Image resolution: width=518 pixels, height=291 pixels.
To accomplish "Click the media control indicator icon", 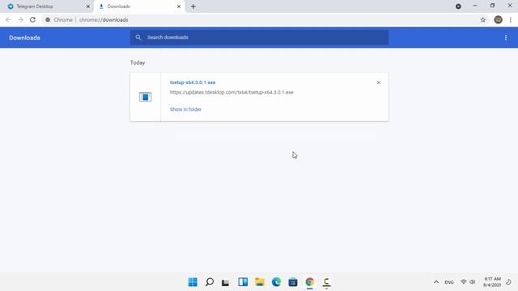I will (x=458, y=6).
